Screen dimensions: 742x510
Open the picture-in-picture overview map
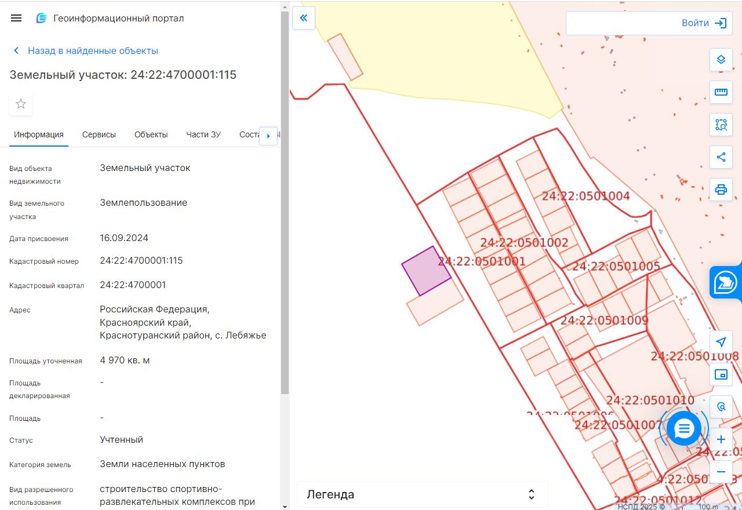point(721,374)
